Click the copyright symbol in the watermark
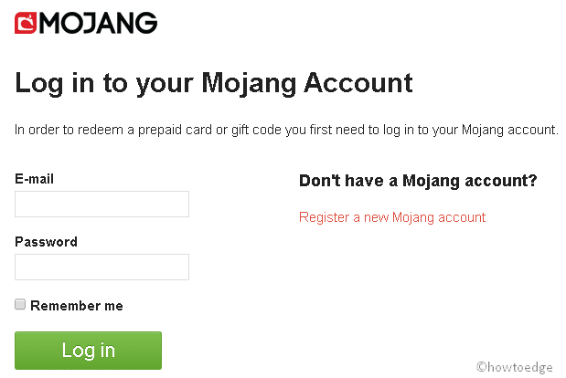 [x=482, y=367]
